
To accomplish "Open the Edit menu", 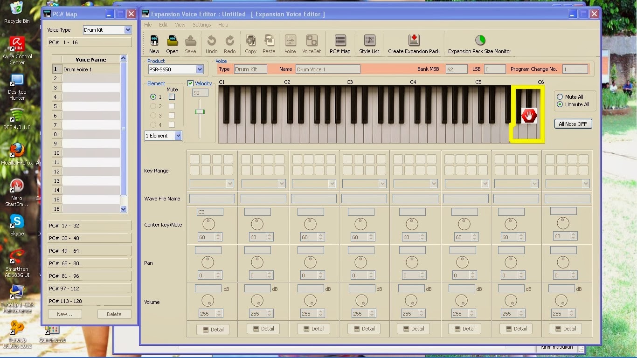I will coord(163,25).
